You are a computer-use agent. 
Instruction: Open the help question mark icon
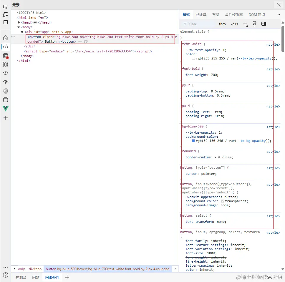click(x=6, y=275)
